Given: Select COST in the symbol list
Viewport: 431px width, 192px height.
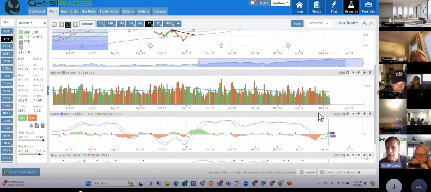Looking at the screenshot, I should pyautogui.click(x=6, y=98).
